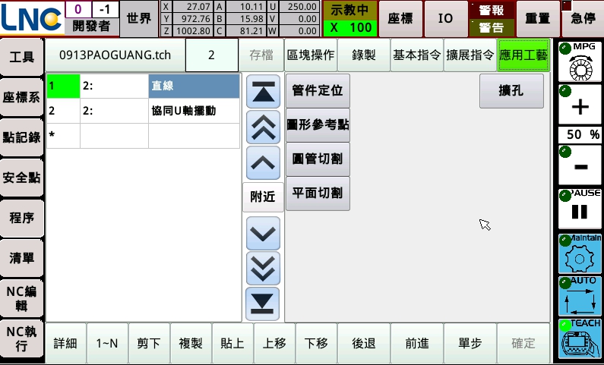The height and width of the screenshot is (365, 604).
Task: Jump to last program line arrow
Action: (x=263, y=304)
